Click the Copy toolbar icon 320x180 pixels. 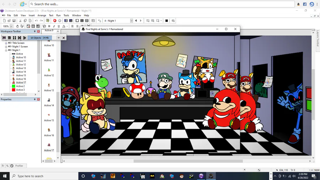25,21
